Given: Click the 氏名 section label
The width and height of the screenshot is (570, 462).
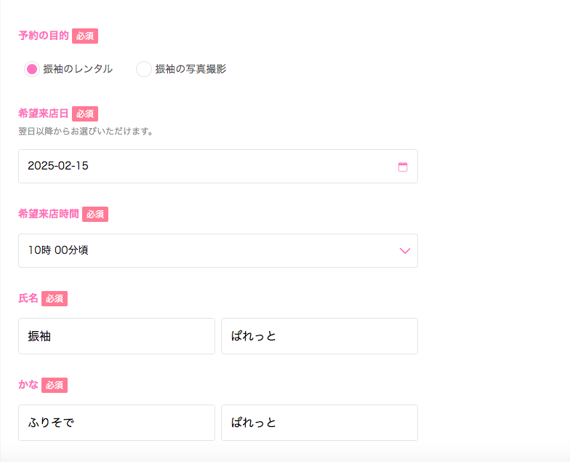Looking at the screenshot, I should [x=28, y=298].
